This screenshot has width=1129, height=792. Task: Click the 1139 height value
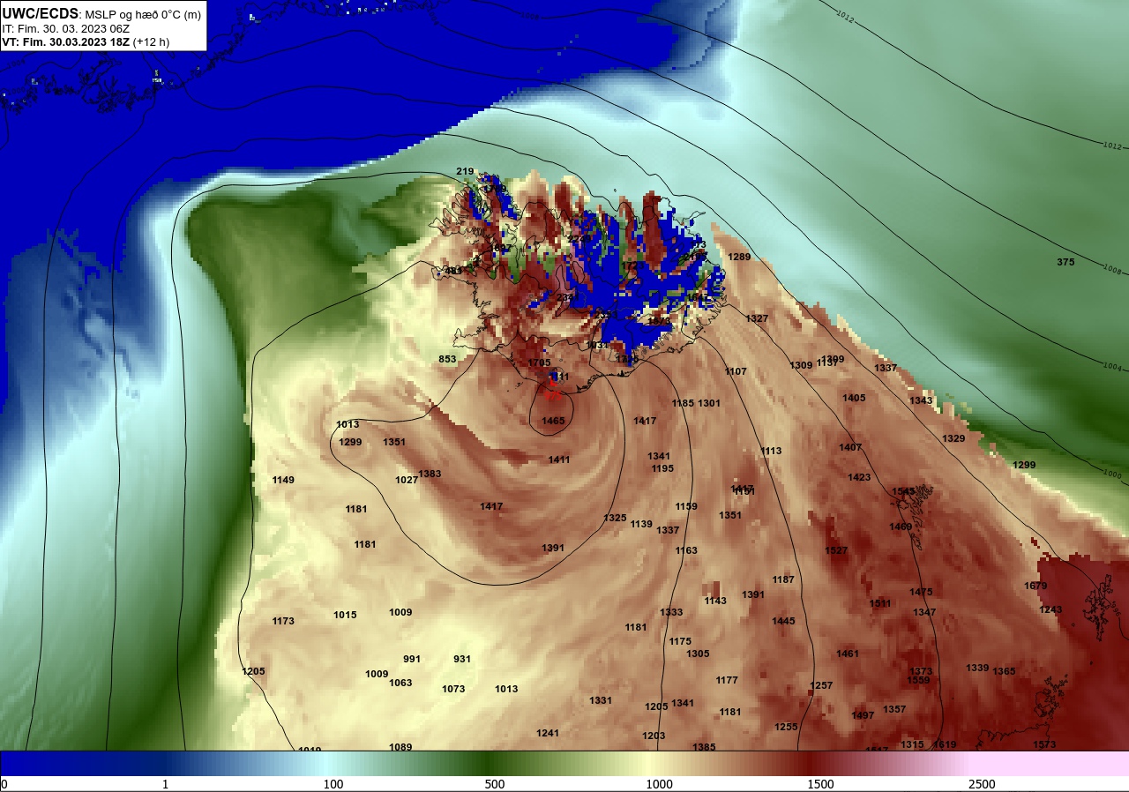pyautogui.click(x=641, y=524)
